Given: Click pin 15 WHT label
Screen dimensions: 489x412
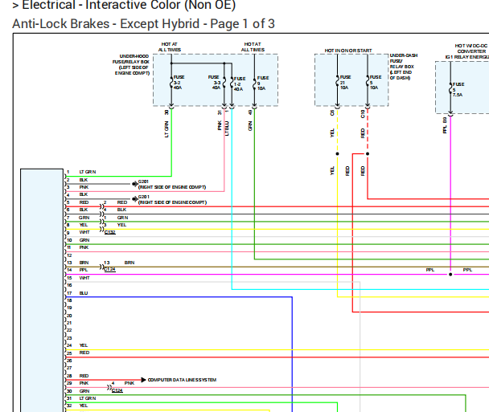Looking at the screenshot, I should tap(84, 278).
